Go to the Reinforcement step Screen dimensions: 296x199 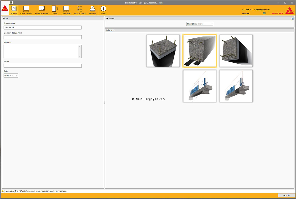pyautogui.click(x=42, y=10)
